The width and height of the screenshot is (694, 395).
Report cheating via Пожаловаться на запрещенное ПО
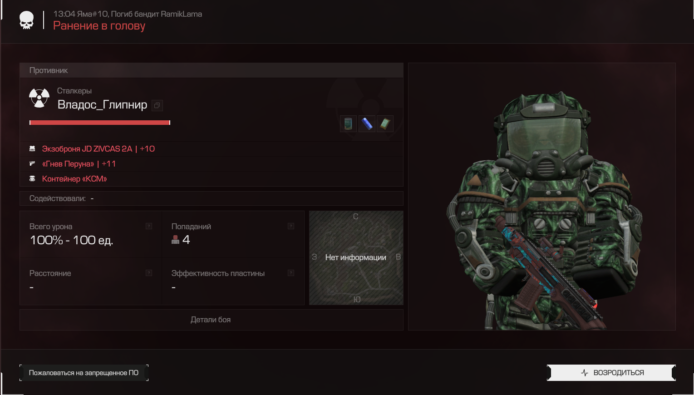click(x=84, y=373)
